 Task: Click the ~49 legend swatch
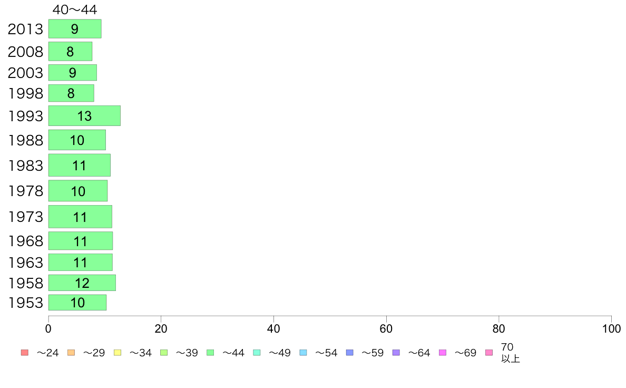tap(257, 353)
